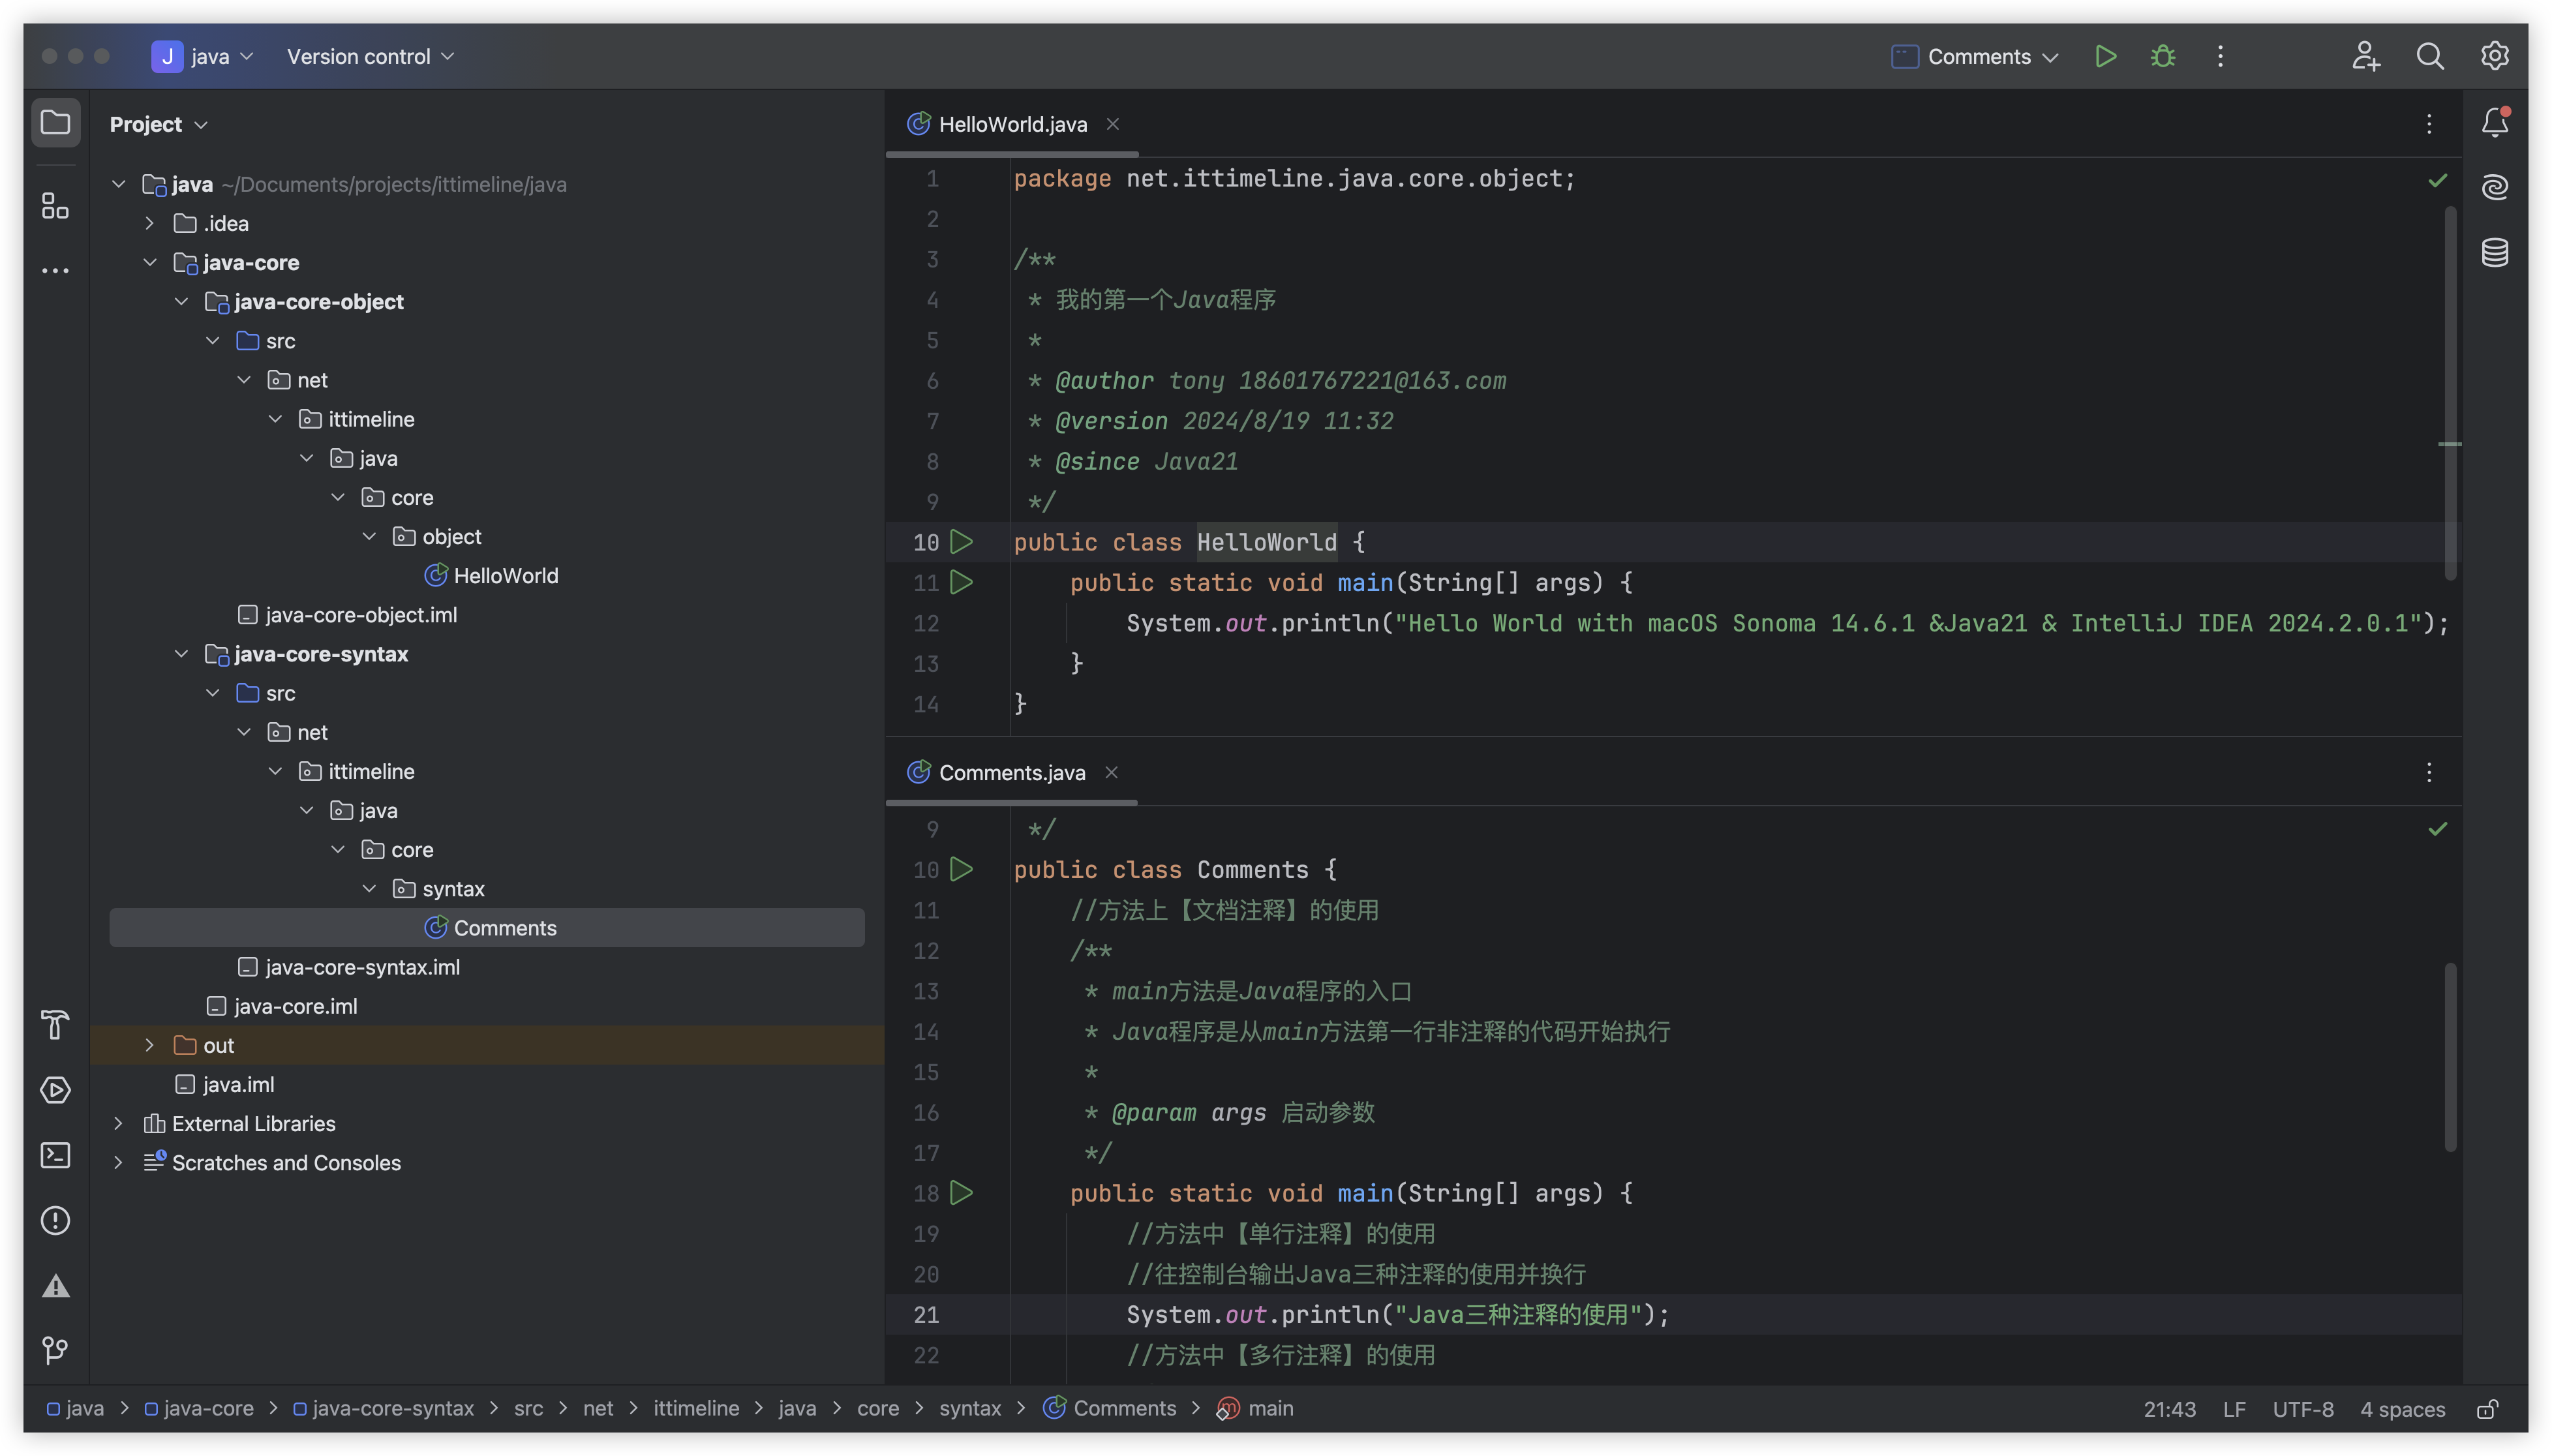Open the Build hammer tool window
2552x1456 pixels.
[x=55, y=1024]
